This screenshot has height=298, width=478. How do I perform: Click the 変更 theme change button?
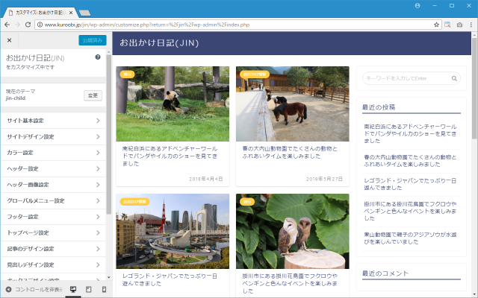tap(93, 95)
